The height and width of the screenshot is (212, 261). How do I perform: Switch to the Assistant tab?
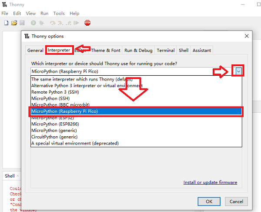pos(202,50)
